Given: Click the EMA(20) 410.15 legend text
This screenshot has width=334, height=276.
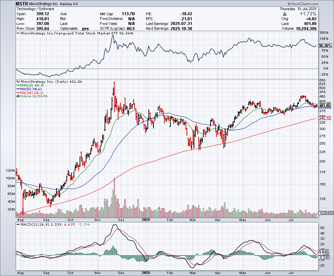Looking at the screenshot, I should 32,85.
